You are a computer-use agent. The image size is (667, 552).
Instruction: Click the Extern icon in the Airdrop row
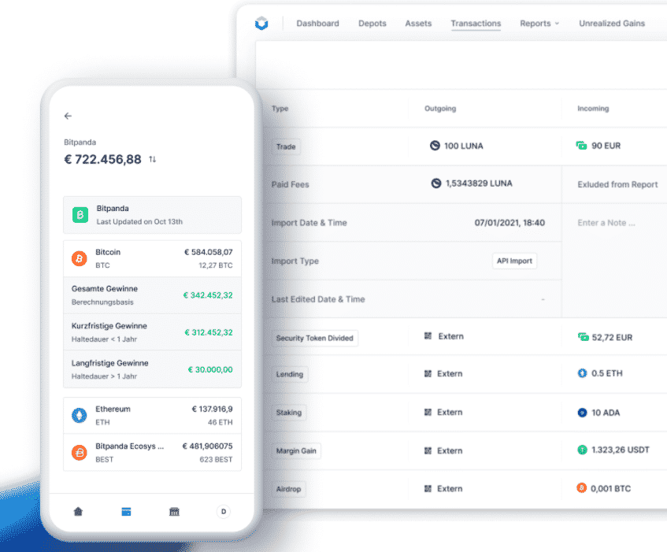coord(428,489)
